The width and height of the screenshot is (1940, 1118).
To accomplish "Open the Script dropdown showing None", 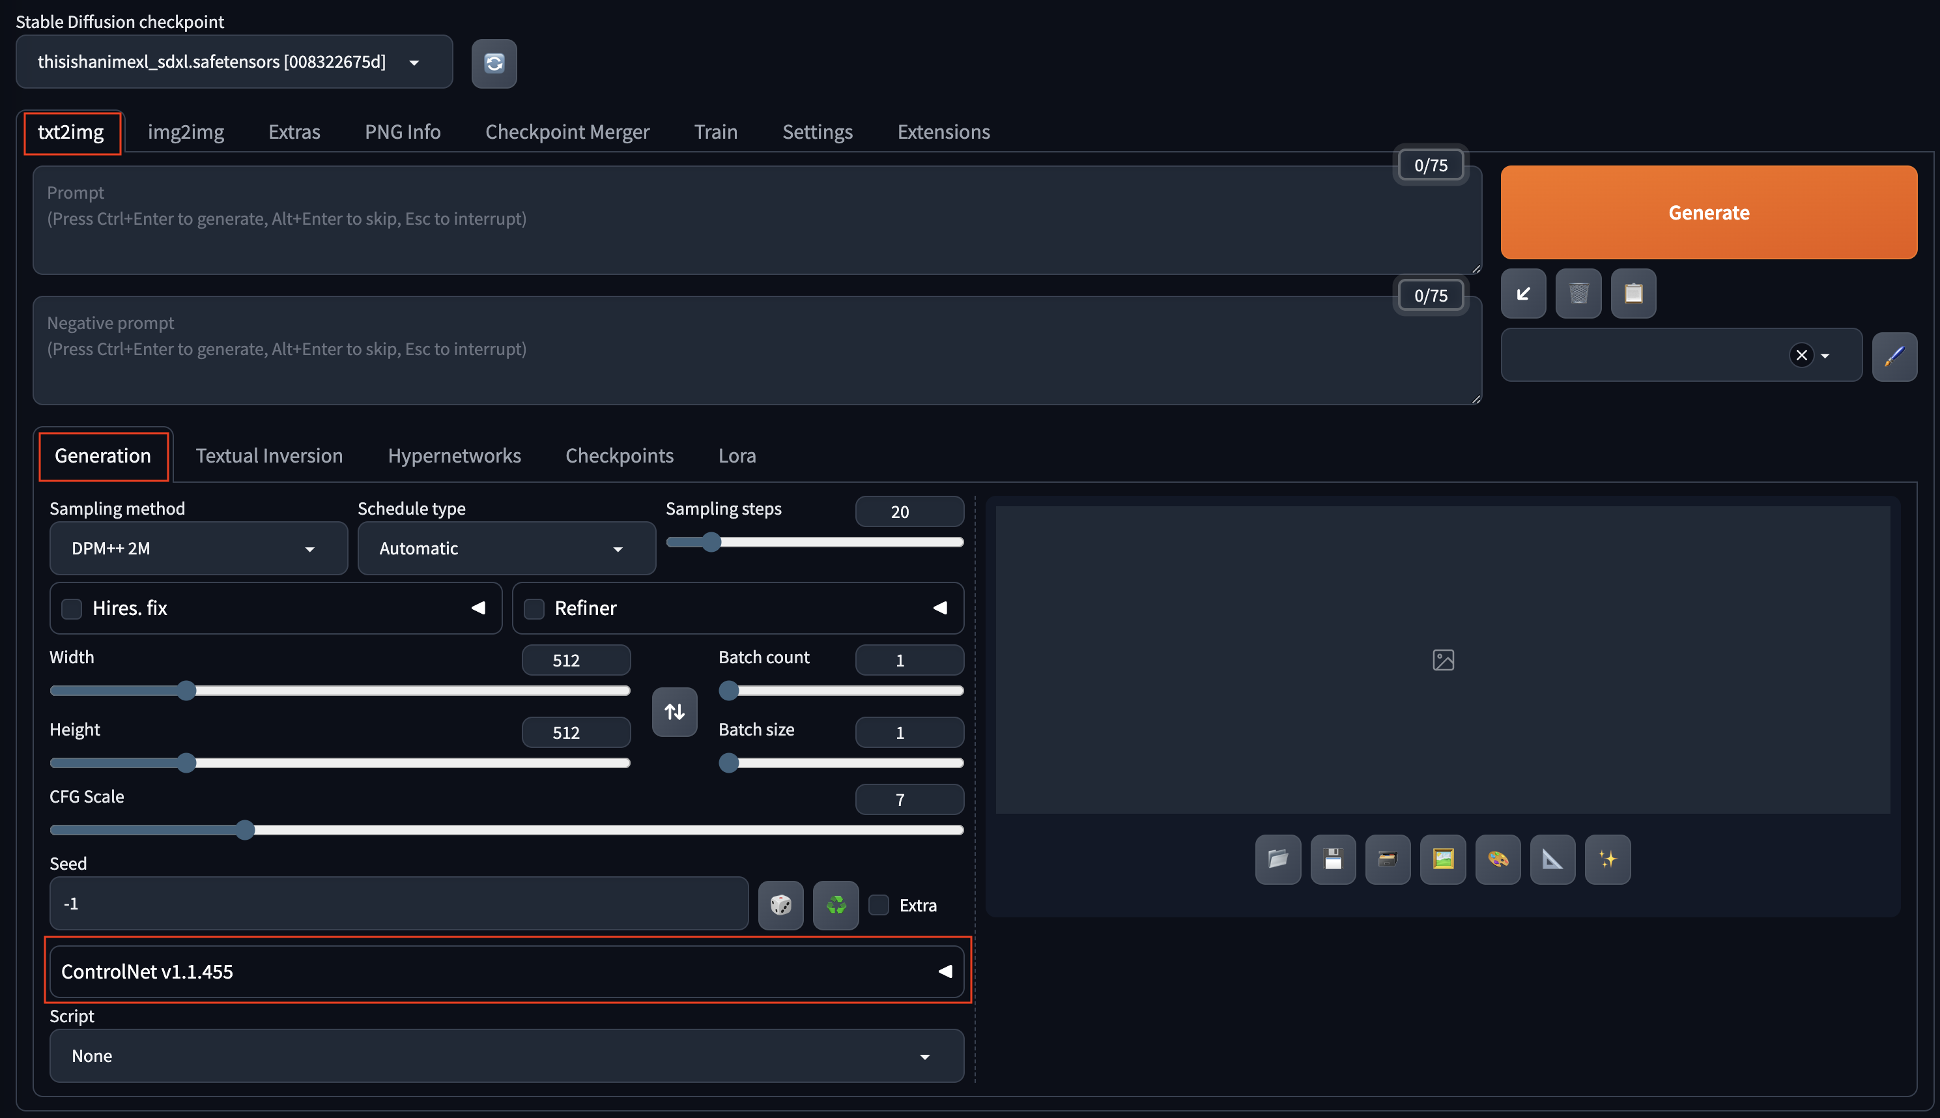I will coord(506,1056).
